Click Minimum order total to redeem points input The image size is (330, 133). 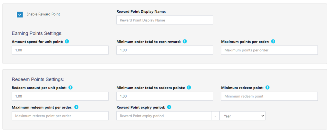[165, 96]
